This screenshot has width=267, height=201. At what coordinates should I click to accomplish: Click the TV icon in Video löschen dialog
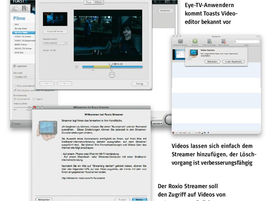[x=193, y=54]
